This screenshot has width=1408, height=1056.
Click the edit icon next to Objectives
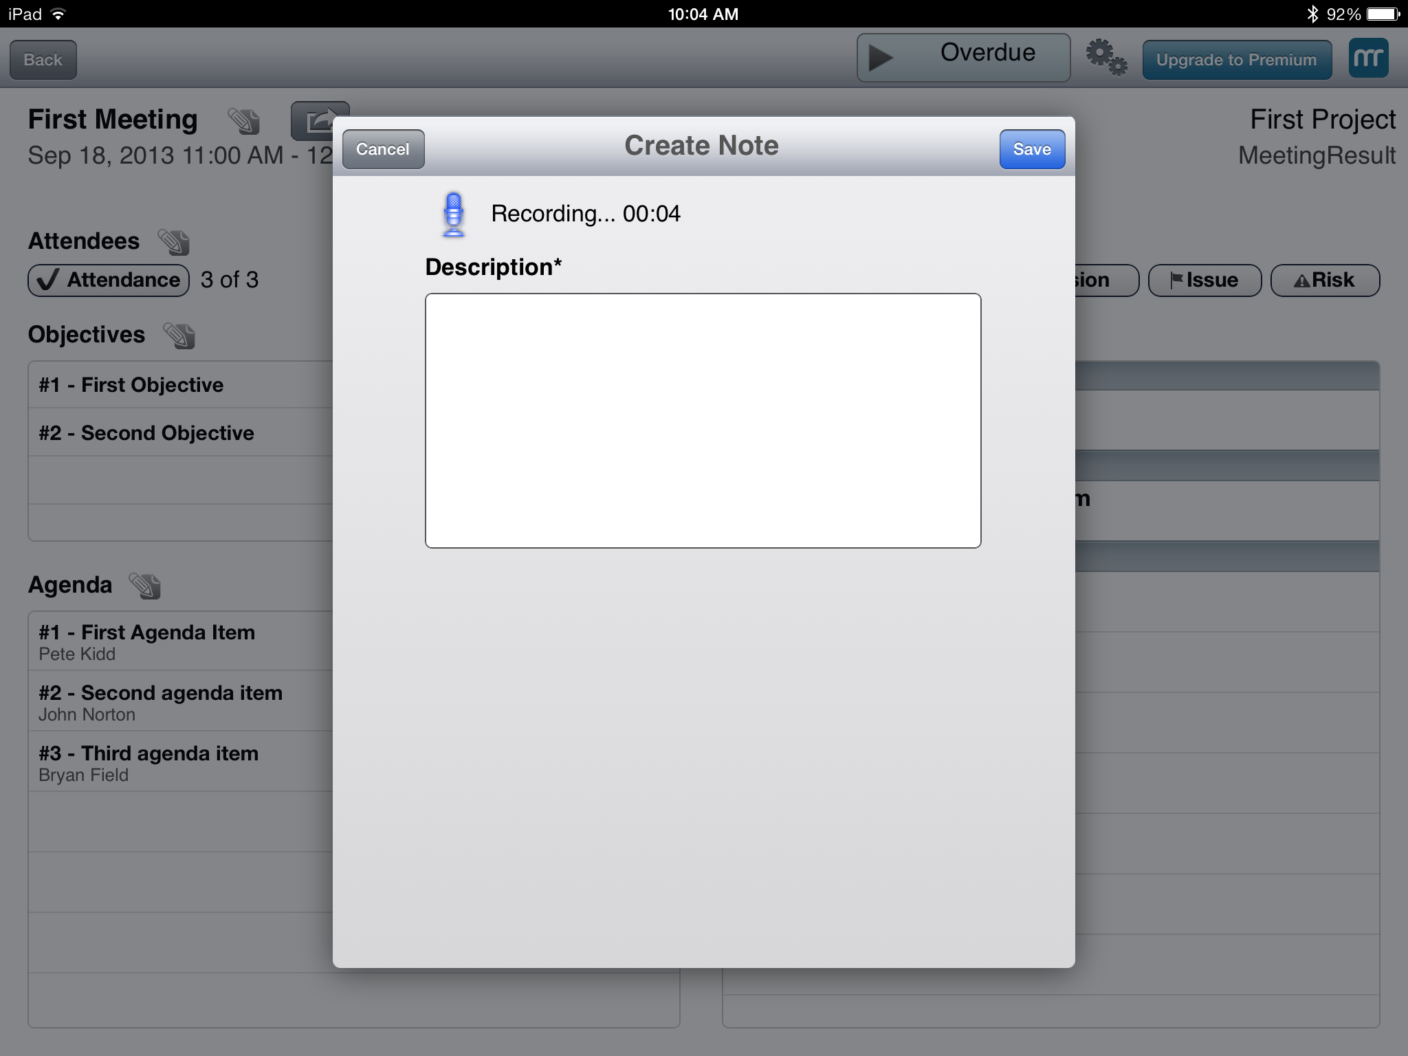[179, 335]
